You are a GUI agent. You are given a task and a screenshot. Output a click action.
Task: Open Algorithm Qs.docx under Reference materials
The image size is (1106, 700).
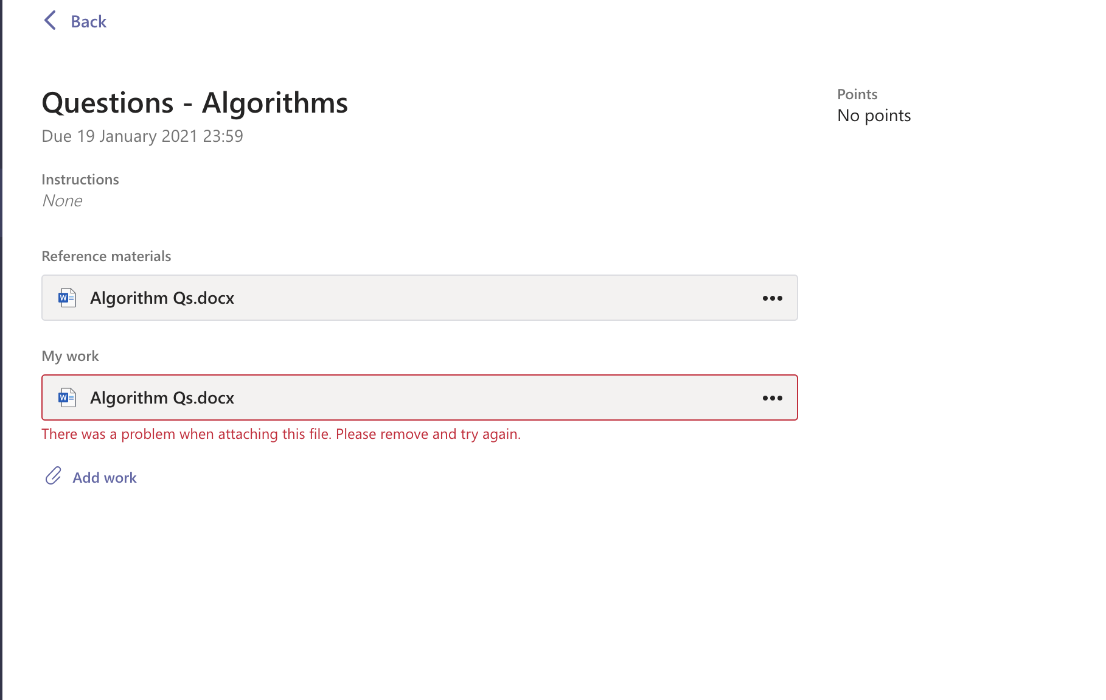click(162, 298)
